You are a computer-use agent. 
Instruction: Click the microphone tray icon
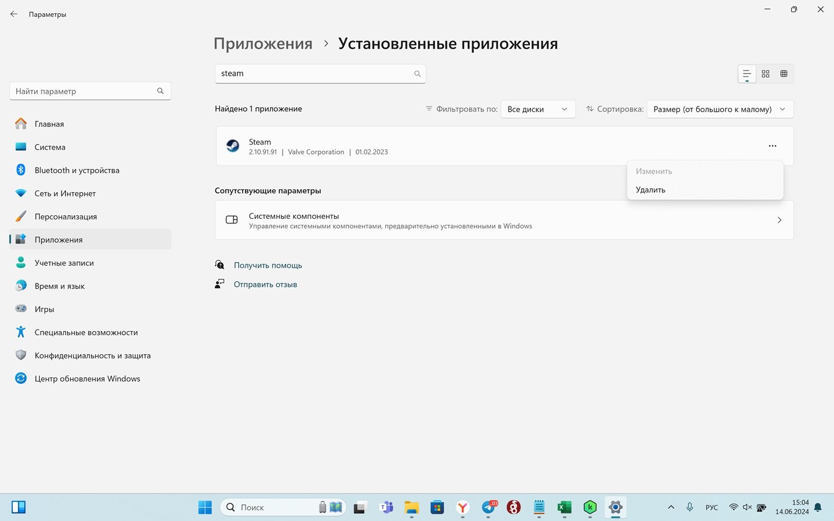click(x=690, y=508)
